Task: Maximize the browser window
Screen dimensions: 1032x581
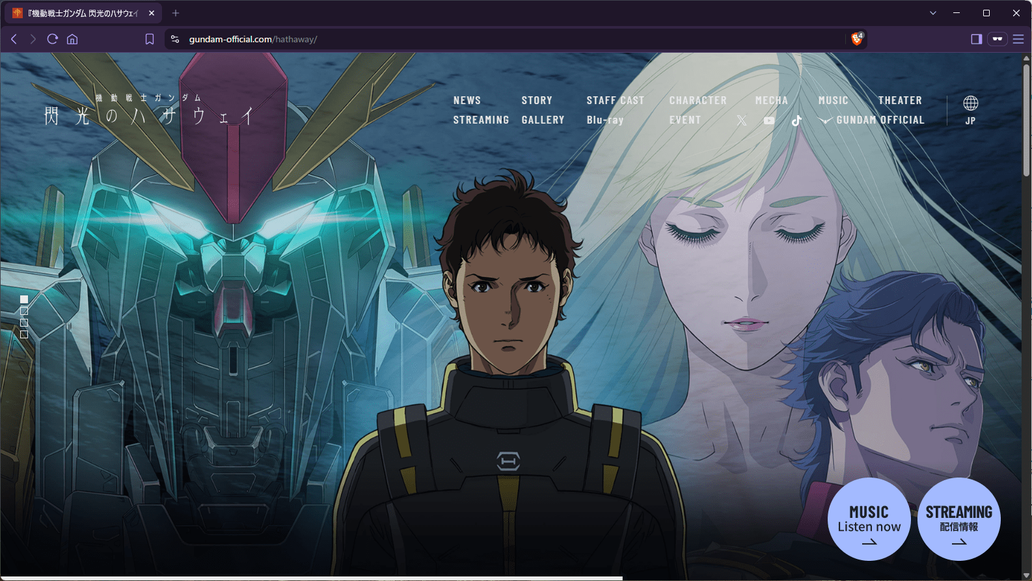Action: coord(986,13)
